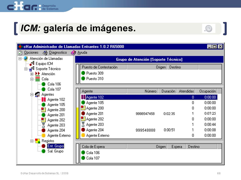Click duration 0:02:35 cell
Viewport: 241px width, 180px height.
(x=169, y=114)
